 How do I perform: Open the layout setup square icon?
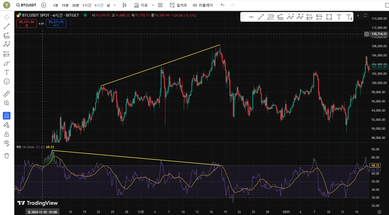(x=387, y=5)
